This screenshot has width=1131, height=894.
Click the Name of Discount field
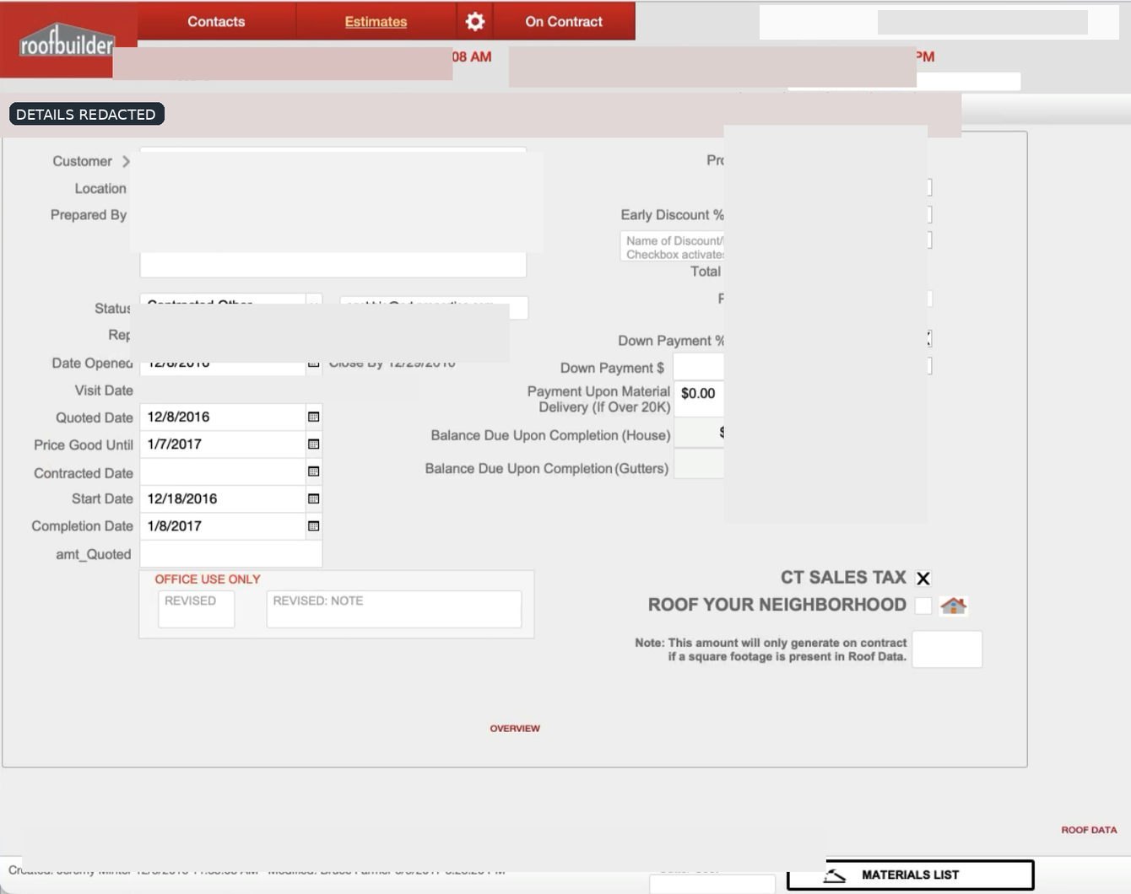[673, 247]
